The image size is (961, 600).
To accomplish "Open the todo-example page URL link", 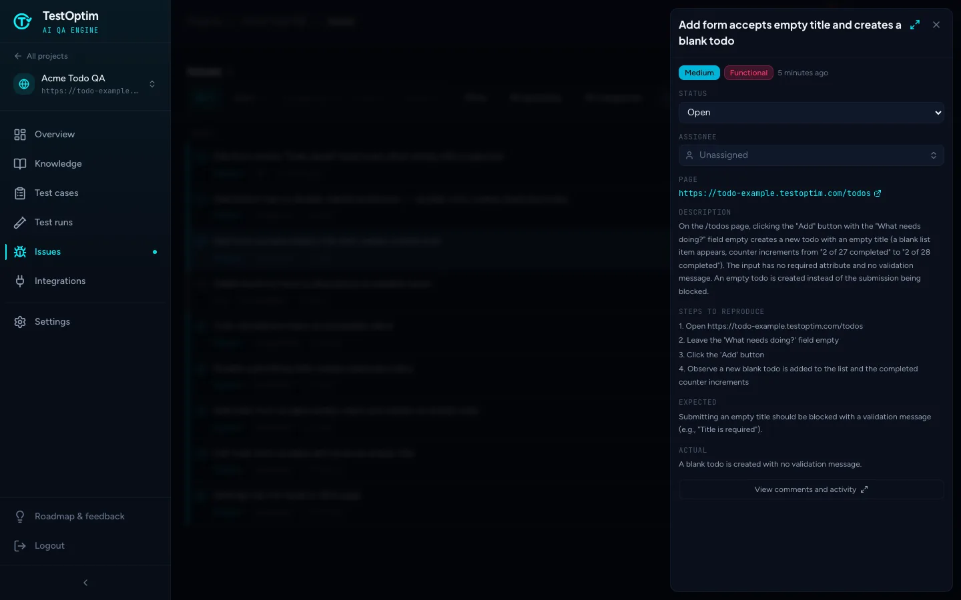I will (x=774, y=193).
